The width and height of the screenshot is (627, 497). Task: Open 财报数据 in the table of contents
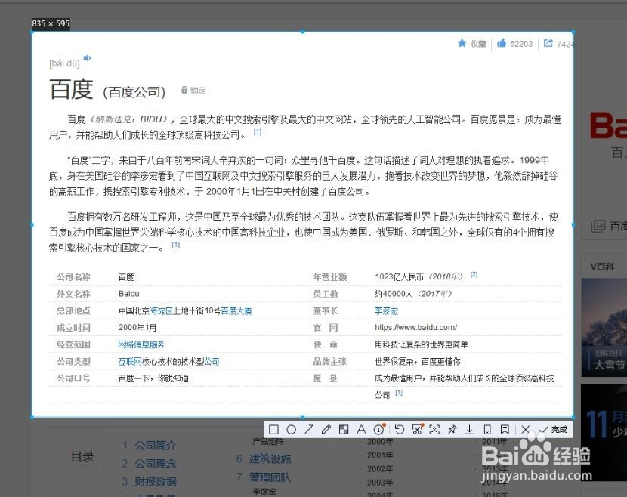(x=156, y=481)
